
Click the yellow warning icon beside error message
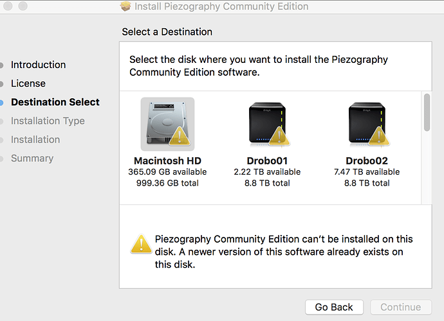coord(142,244)
